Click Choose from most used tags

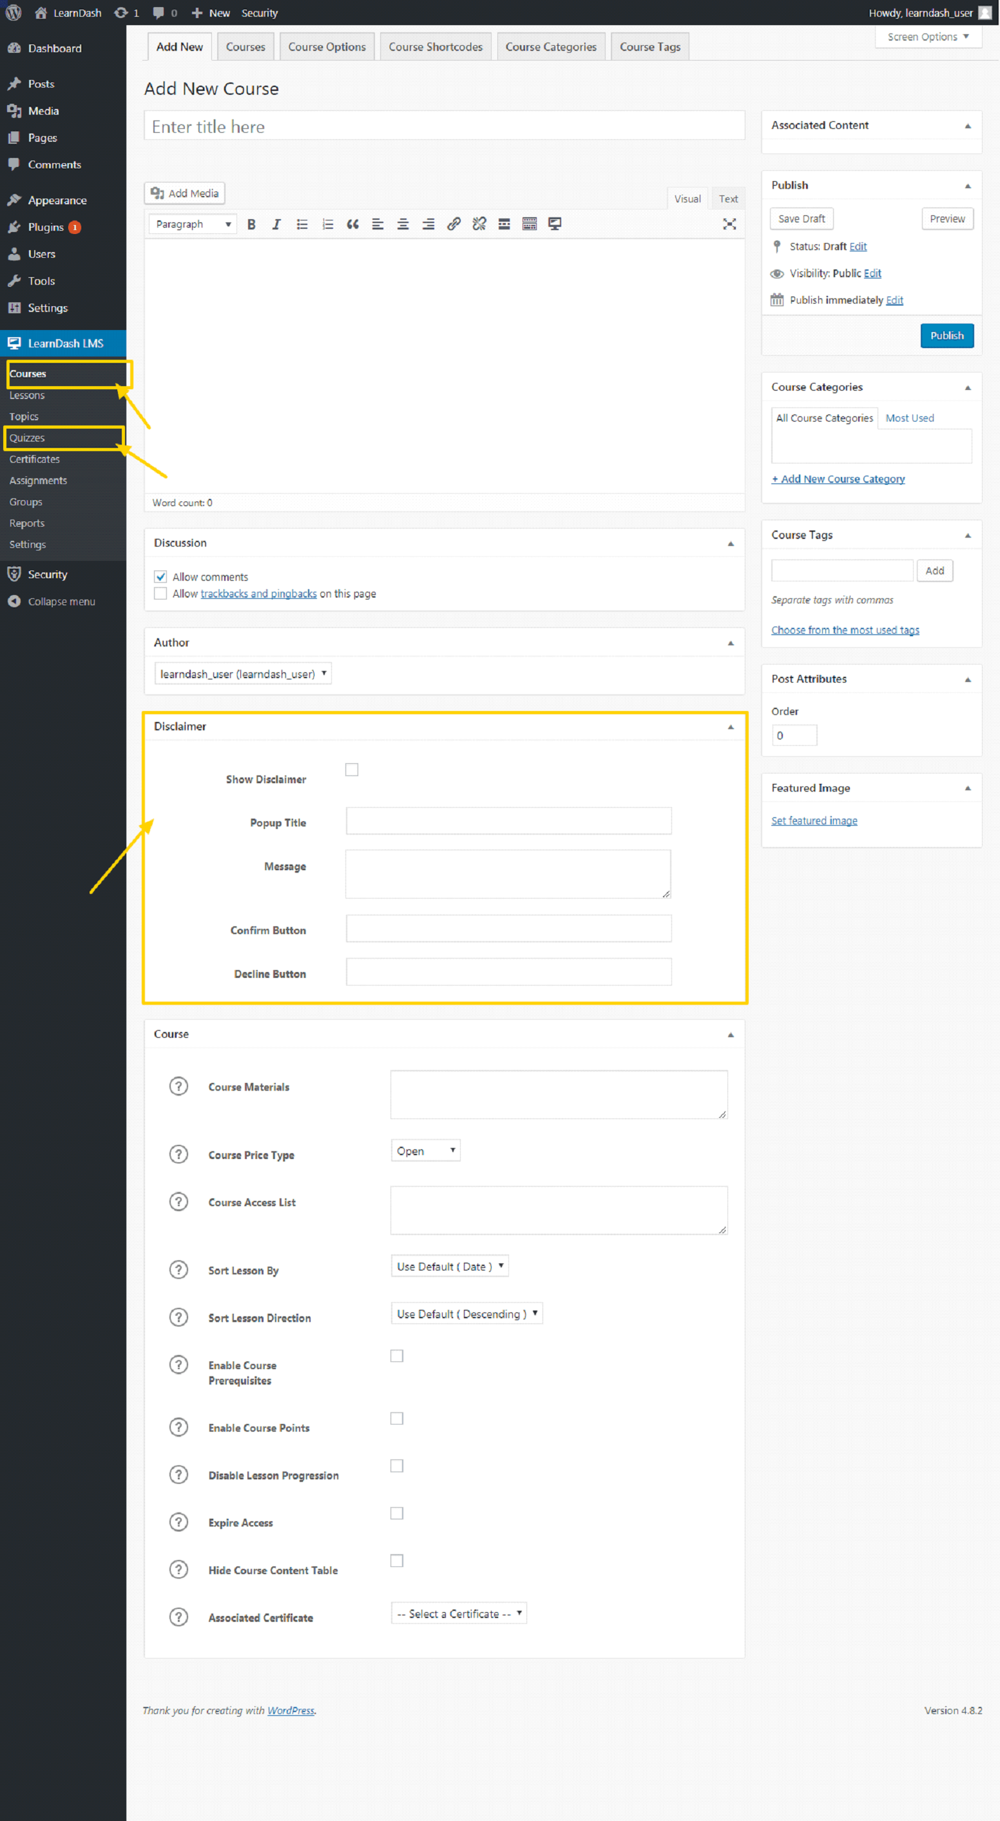click(x=845, y=630)
